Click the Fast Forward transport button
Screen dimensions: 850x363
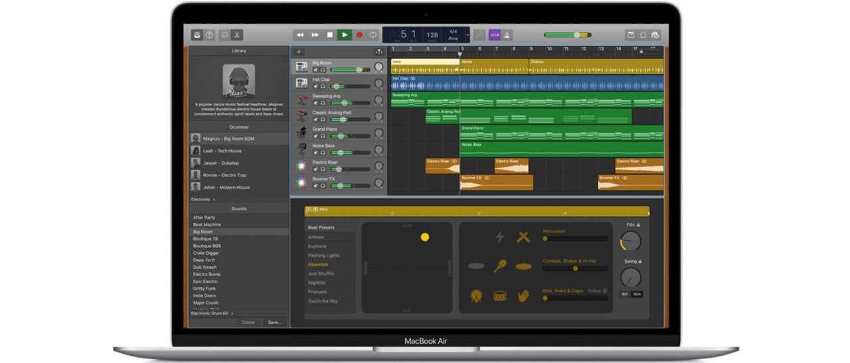315,35
